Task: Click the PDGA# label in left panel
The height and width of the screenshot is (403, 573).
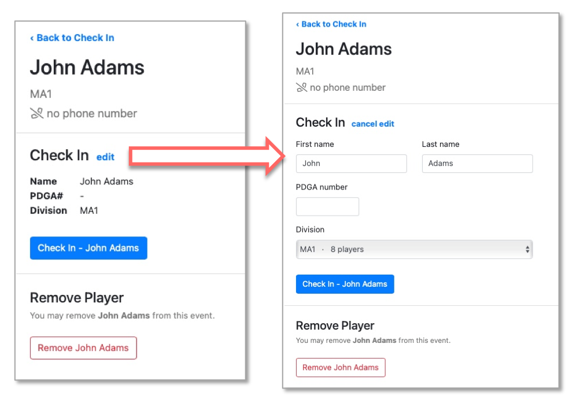Action: point(46,196)
